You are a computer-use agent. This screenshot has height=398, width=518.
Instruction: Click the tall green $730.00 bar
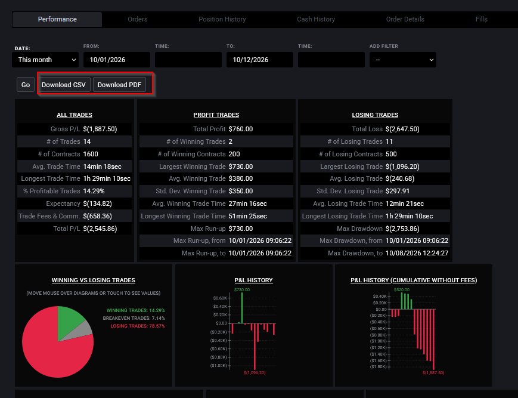tap(242, 308)
